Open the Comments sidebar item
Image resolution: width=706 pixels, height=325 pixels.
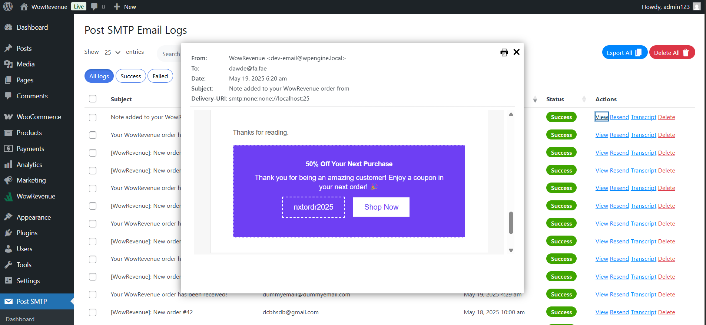point(37,96)
